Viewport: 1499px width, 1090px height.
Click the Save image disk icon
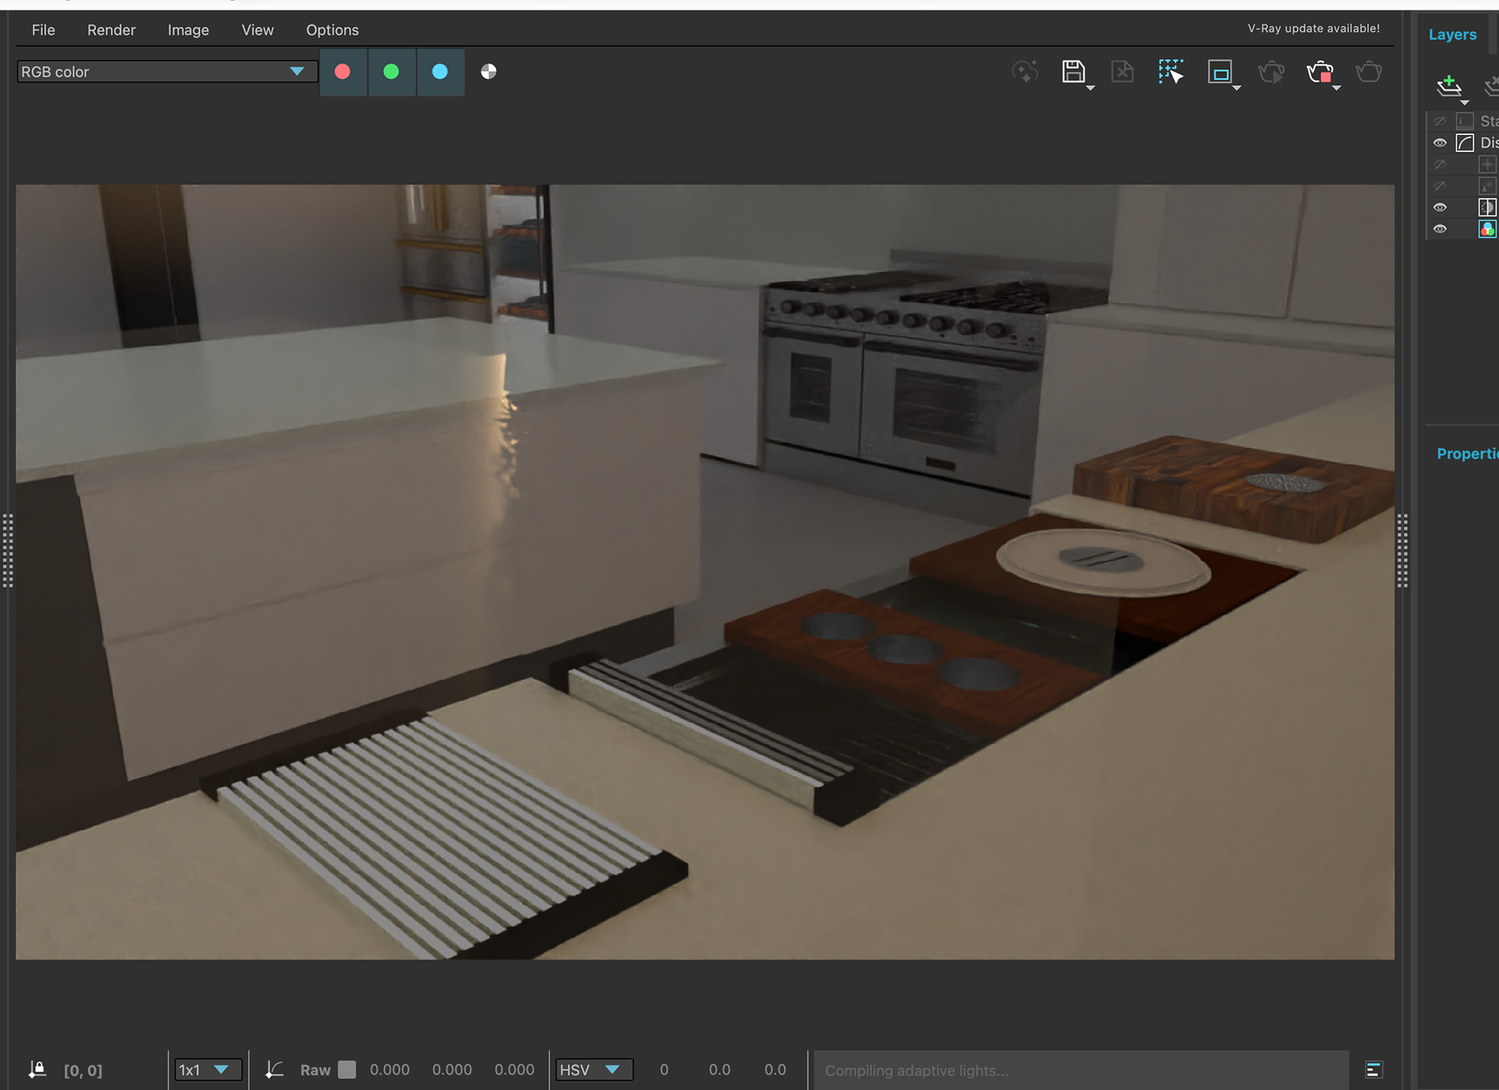pyautogui.click(x=1074, y=72)
